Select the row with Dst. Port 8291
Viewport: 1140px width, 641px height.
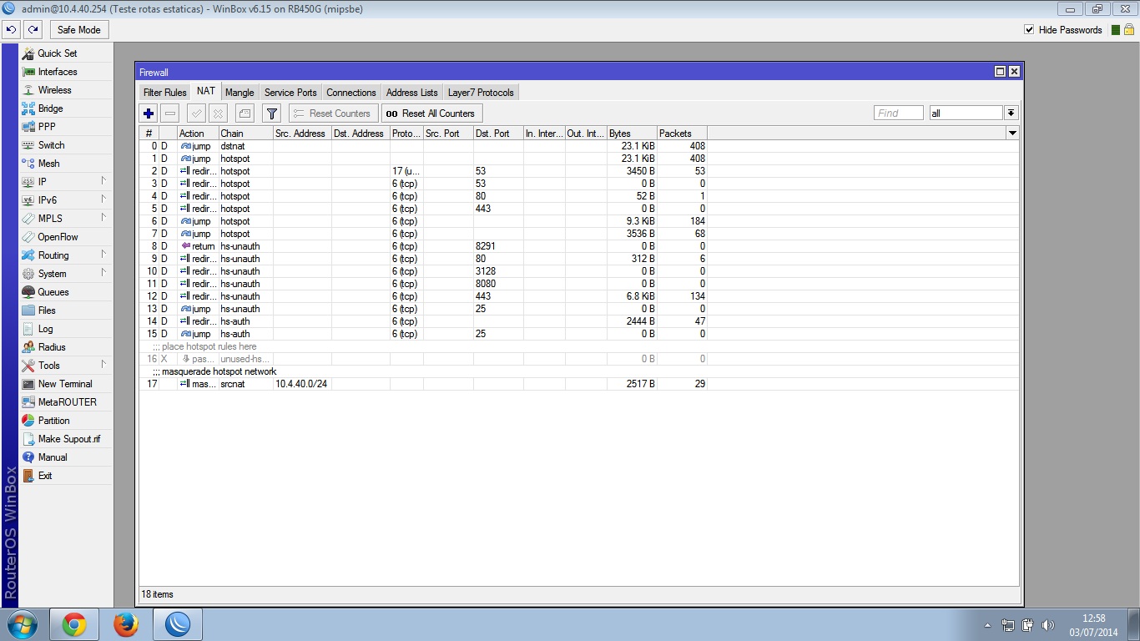[579, 246]
